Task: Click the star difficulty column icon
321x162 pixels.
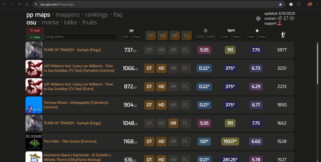Action: [x=257, y=30]
